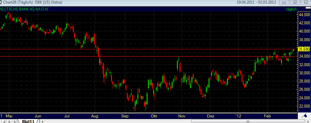The width and height of the screenshot is (311, 123).
Task: Click the 'Jun' month label on time axis
Action: (38, 116)
